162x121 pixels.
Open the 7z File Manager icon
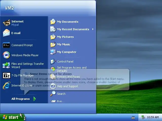[6, 76]
